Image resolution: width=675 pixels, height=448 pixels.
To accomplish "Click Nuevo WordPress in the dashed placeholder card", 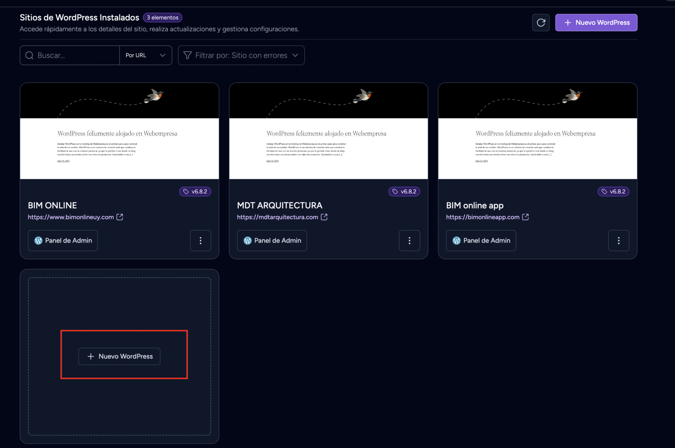I will coord(119,356).
